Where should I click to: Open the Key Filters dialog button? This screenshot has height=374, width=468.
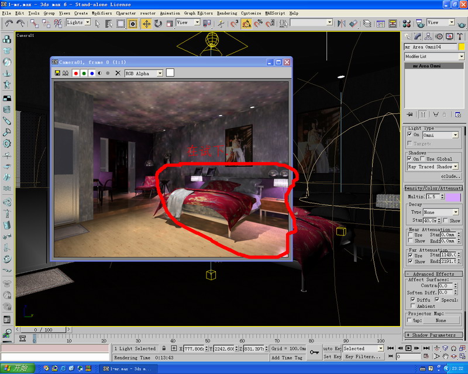coord(363,356)
